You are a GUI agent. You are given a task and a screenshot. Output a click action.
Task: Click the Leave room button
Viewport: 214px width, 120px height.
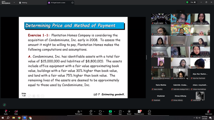(209, 112)
